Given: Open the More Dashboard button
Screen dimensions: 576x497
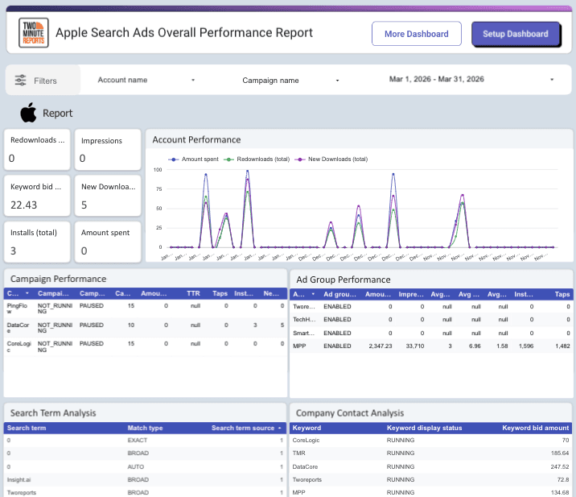Looking at the screenshot, I should [x=416, y=34].
